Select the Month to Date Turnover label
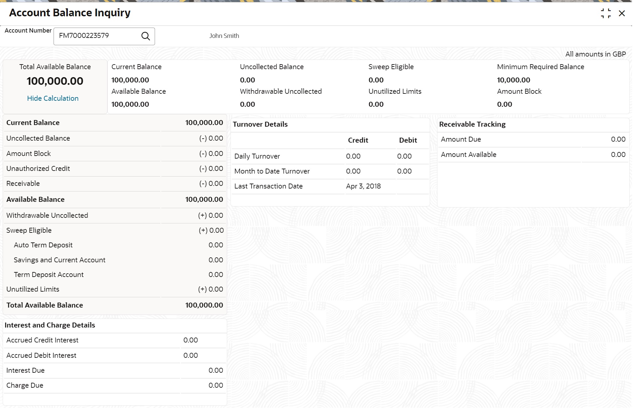 pyautogui.click(x=272, y=171)
